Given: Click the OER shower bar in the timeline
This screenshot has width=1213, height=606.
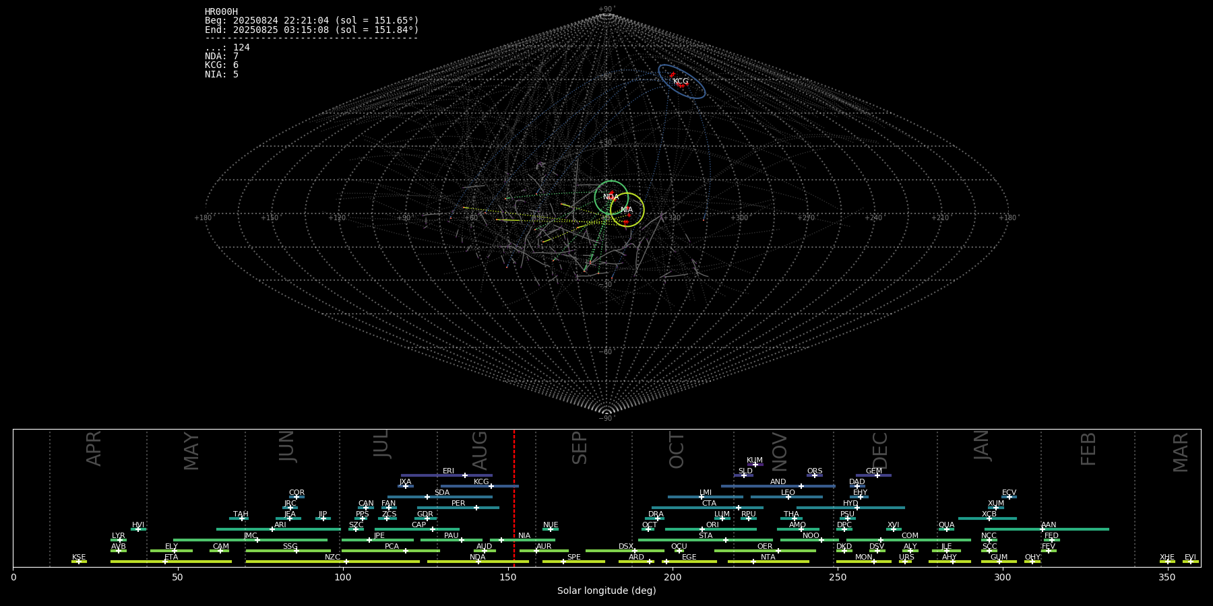Looking at the screenshot, I should tap(765, 551).
